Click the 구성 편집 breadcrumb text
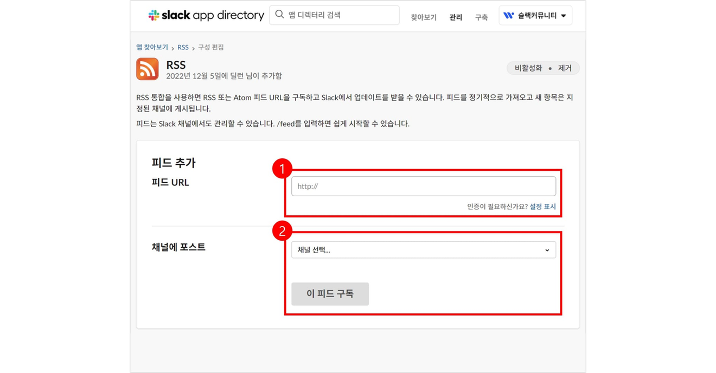This screenshot has height=373, width=716. pos(211,47)
